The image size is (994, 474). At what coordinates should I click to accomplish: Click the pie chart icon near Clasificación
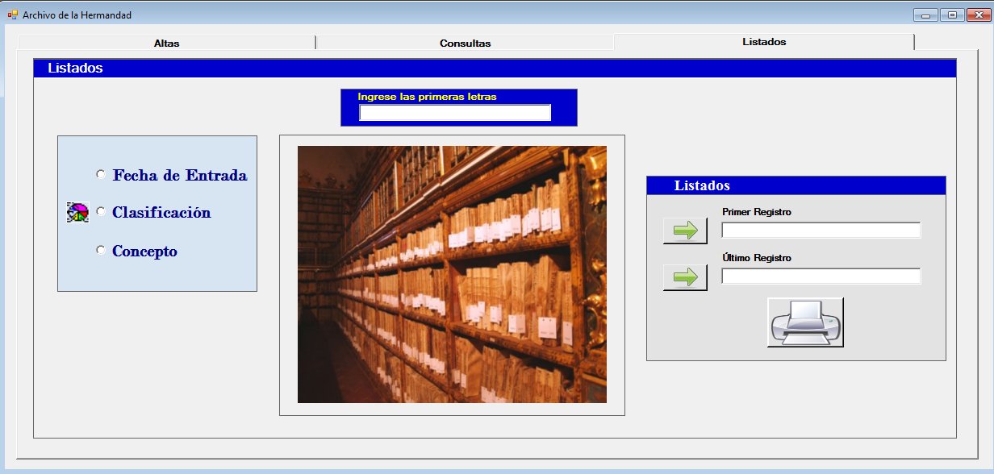coord(77,213)
